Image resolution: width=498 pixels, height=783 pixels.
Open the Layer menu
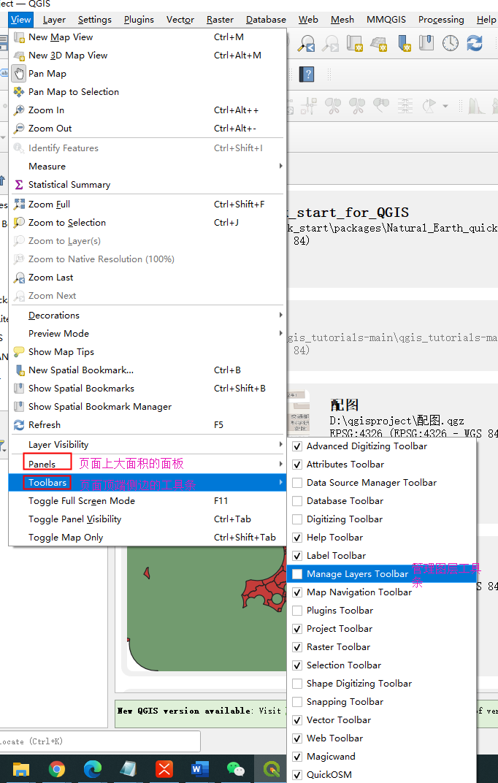tap(54, 20)
